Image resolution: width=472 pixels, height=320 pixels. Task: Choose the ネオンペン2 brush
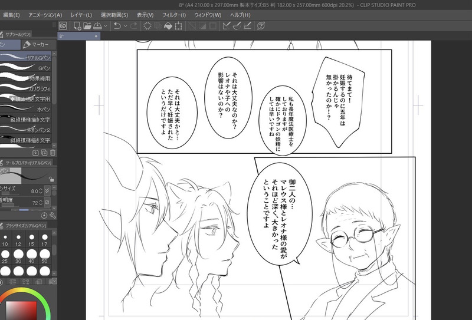click(x=25, y=130)
